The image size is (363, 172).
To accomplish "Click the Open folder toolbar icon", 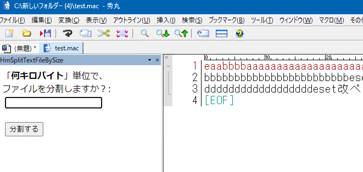I will [27, 33].
